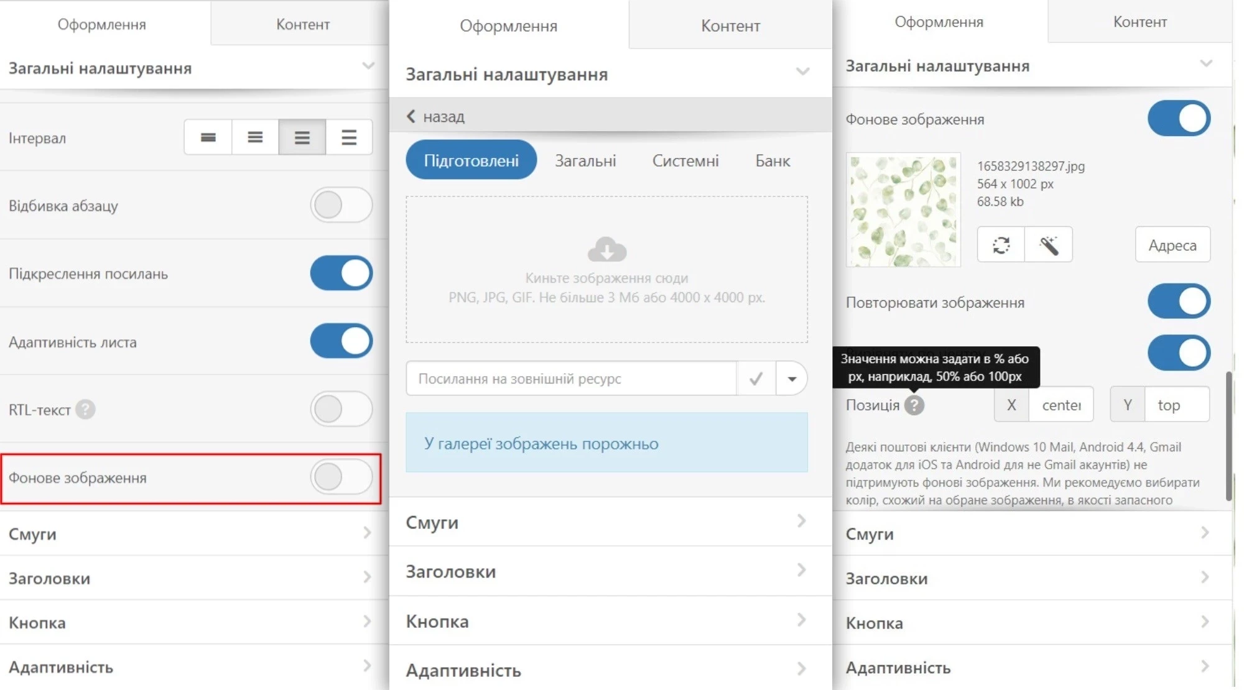Switch to Банк image tab

(773, 161)
